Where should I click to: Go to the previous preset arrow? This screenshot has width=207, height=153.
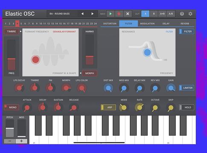[x=82, y=14]
